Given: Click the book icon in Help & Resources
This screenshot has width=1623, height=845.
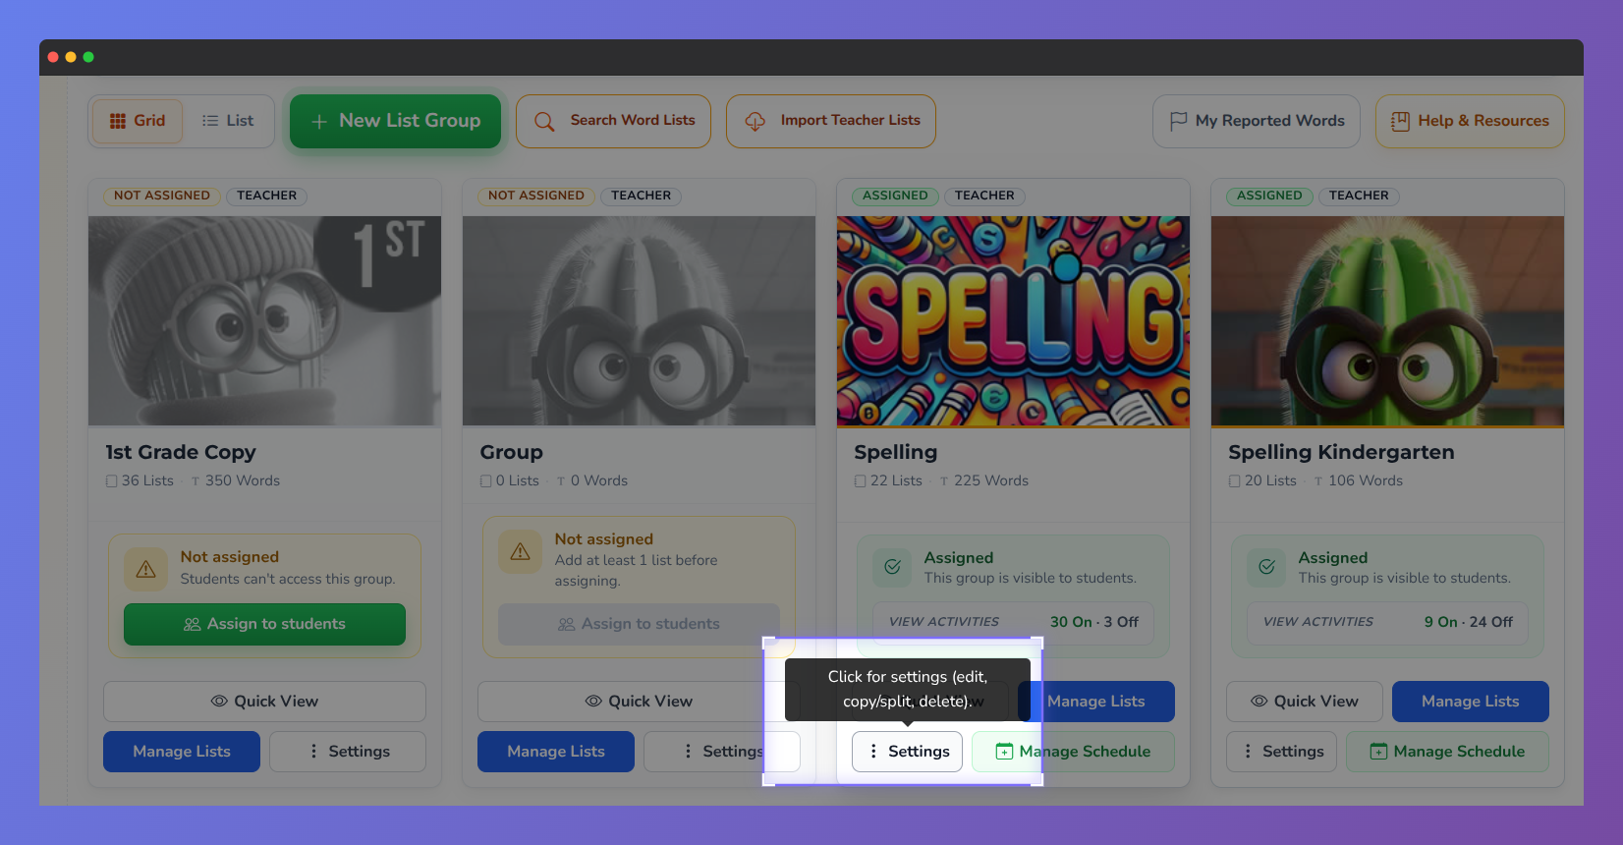Looking at the screenshot, I should point(1400,121).
